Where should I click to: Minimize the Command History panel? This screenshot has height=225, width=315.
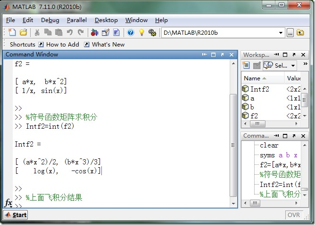(276, 136)
